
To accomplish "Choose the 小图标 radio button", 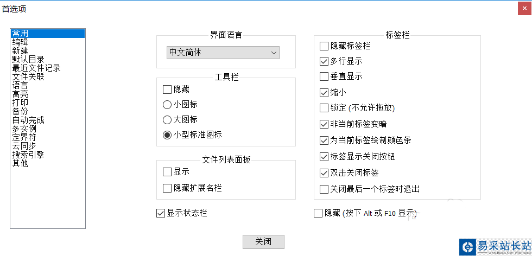I will [167, 104].
